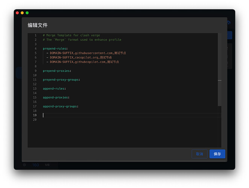Click the editor scrollbar thumb
249x188 pixels.
(x=220, y=70)
